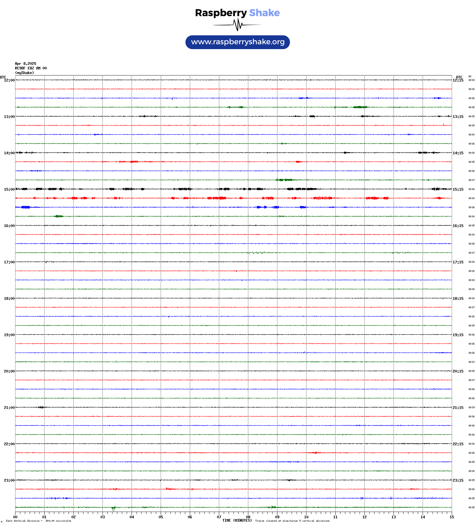Click the 14:00 row label

coord(9,153)
